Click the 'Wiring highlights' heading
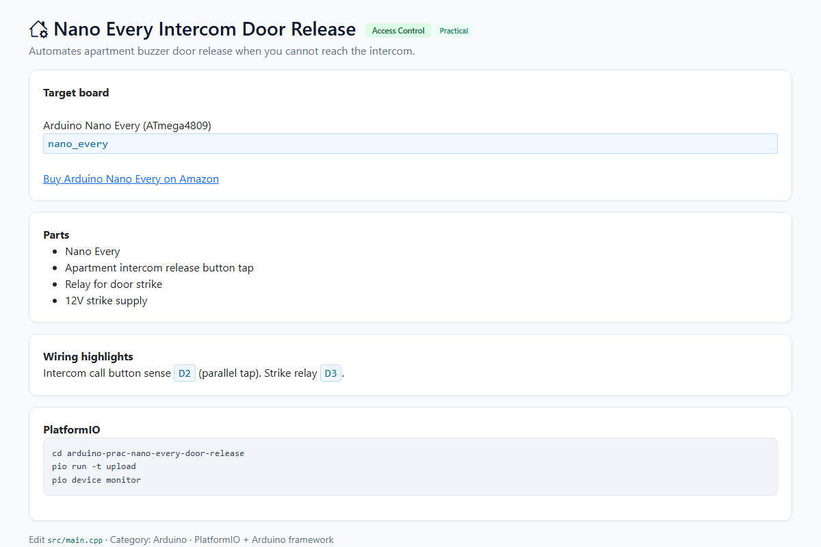Screen dimensions: 821x547 pos(88,357)
